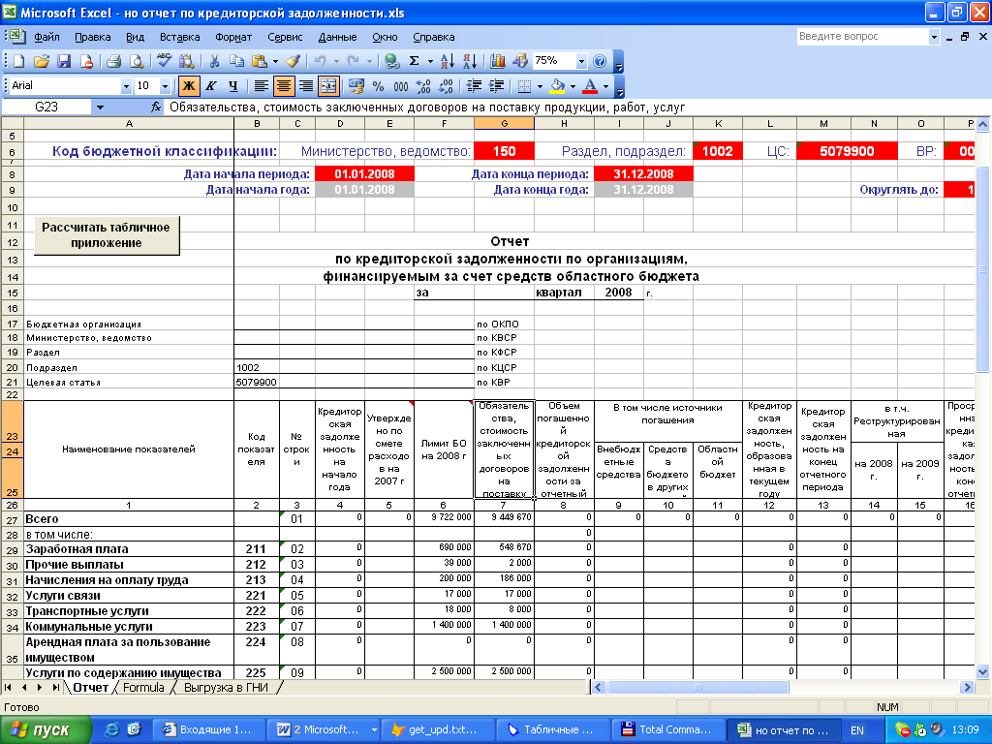The image size is (992, 744).
Task: Paste clipboard contents icon
Action: coord(259,61)
